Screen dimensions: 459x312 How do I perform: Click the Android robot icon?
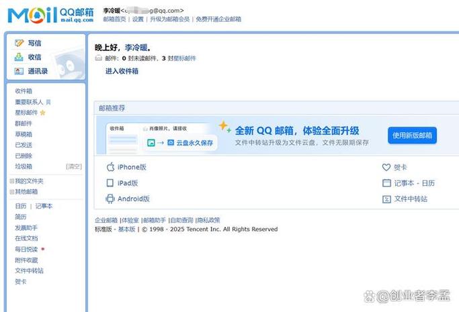(x=110, y=199)
